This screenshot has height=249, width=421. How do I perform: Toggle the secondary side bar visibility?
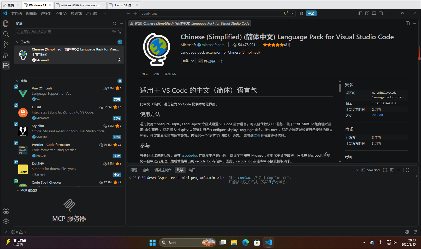tap(381, 13)
